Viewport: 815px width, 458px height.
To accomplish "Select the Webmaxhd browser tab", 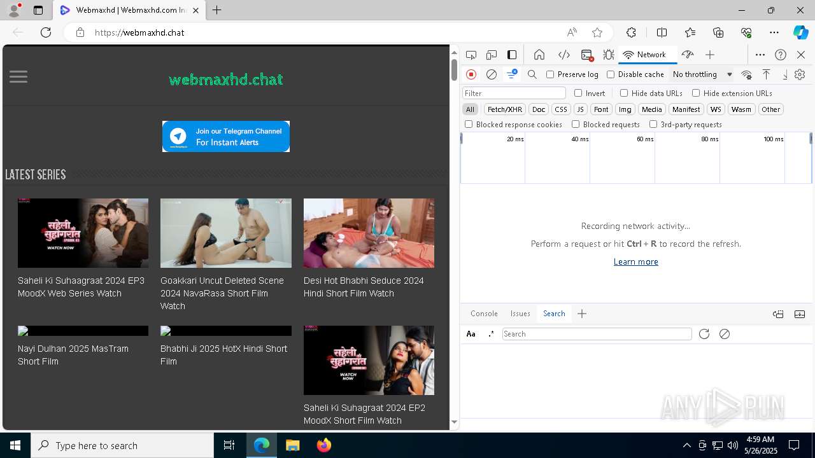I will pyautogui.click(x=129, y=10).
